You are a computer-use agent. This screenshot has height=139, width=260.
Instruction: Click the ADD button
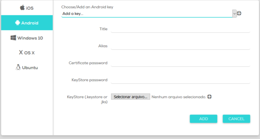203,119
